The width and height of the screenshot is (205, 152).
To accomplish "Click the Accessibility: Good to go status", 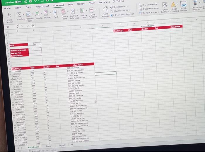I will (x=42, y=151).
